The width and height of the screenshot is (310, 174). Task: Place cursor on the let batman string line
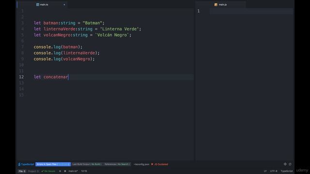[x=69, y=23]
